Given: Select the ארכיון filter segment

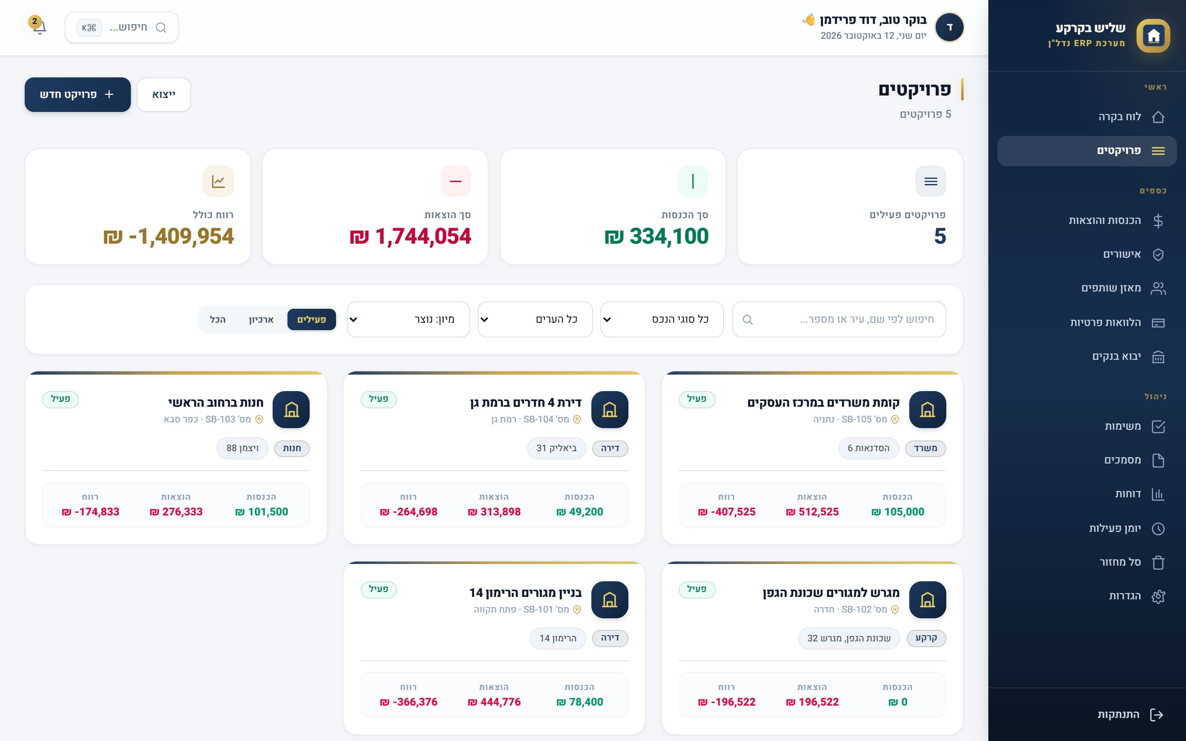Looking at the screenshot, I should (x=261, y=319).
